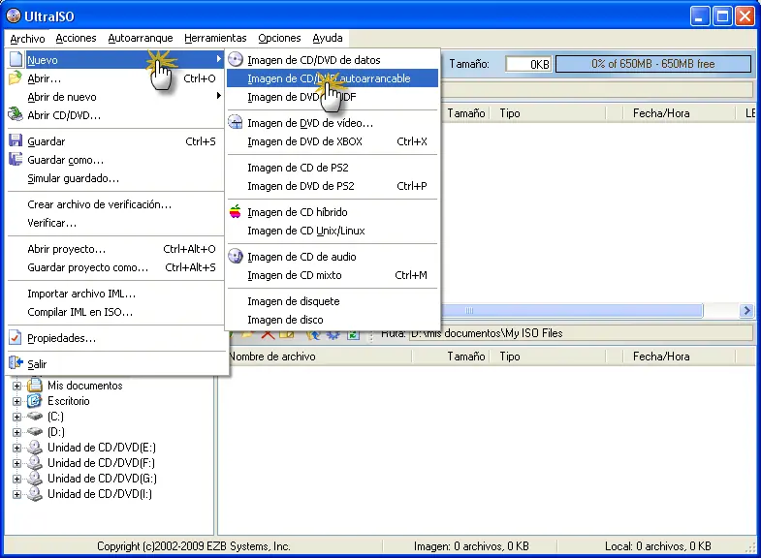Open the Herramientas menu
Viewport: 761px width, 558px height.
tap(215, 38)
